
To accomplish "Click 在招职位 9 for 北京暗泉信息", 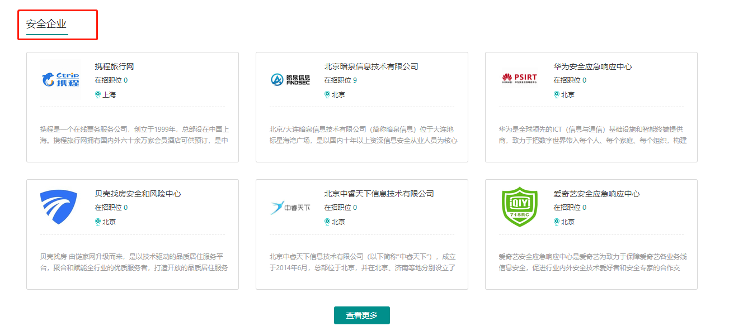I will coord(340,80).
